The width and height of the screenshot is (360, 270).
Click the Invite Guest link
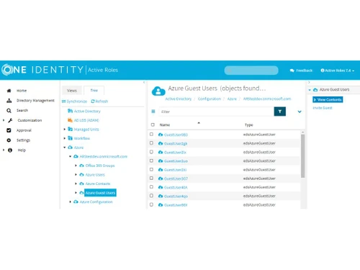pos(323,108)
